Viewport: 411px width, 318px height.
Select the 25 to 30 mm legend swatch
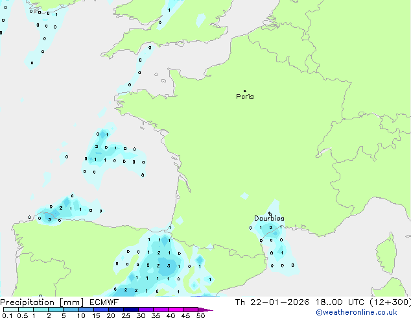[130, 310]
